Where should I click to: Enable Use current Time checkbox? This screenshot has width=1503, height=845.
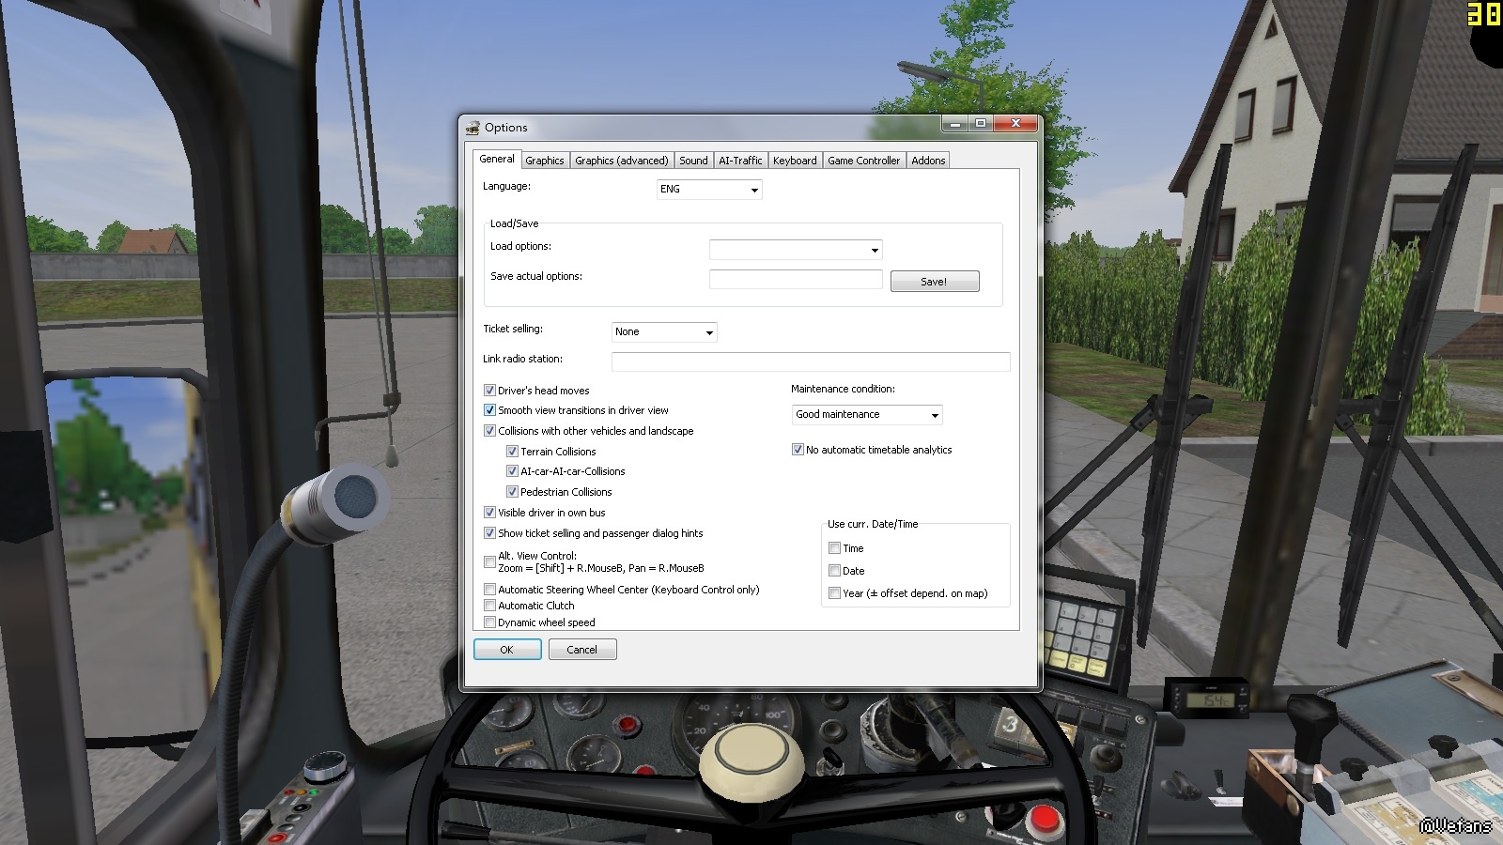834,548
